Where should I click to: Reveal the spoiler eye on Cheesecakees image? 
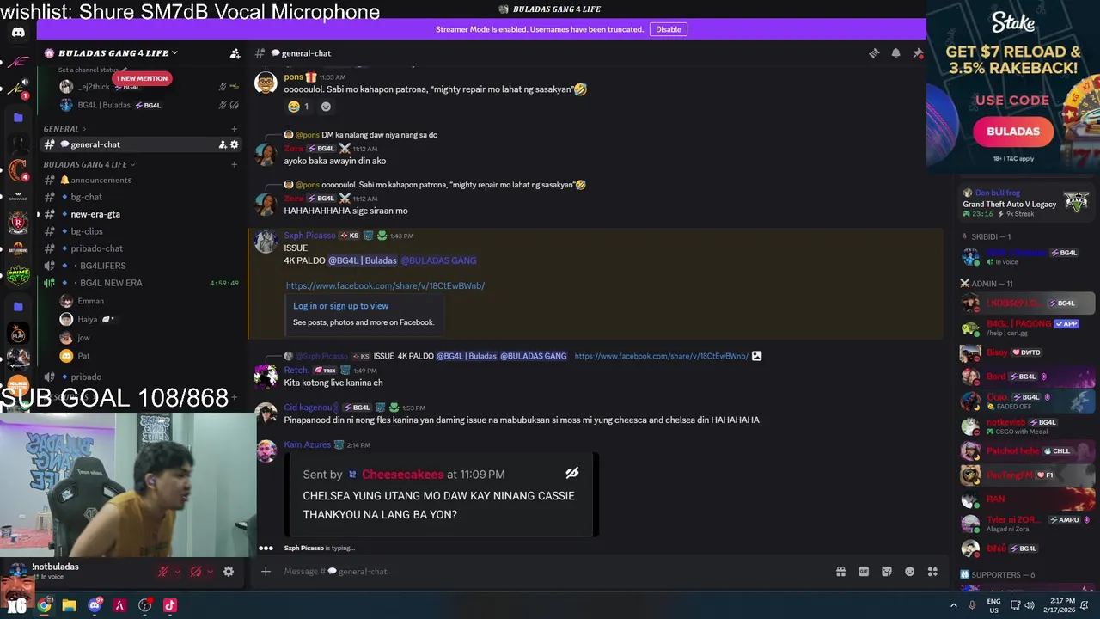point(571,473)
